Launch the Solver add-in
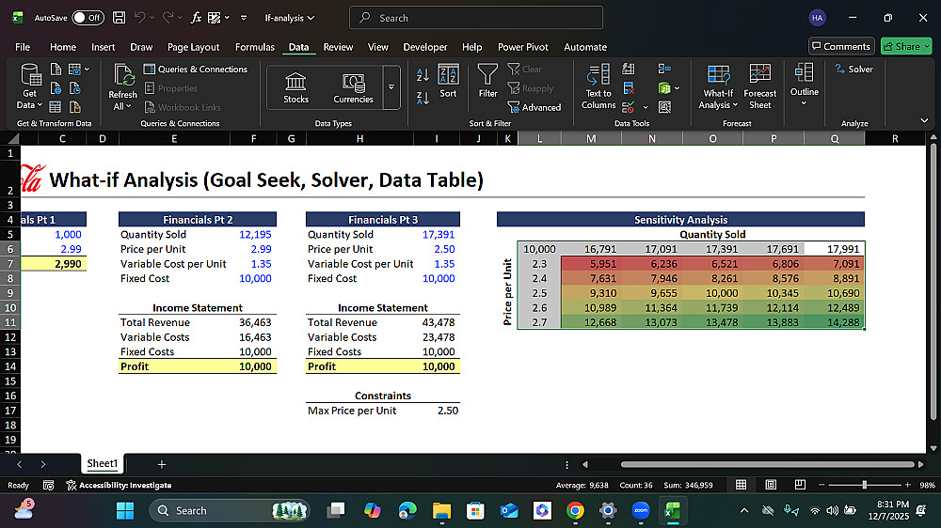The image size is (941, 528). click(854, 70)
